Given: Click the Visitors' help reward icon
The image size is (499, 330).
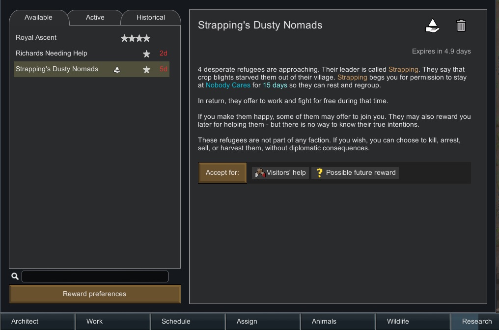Looking at the screenshot, I should [260, 173].
